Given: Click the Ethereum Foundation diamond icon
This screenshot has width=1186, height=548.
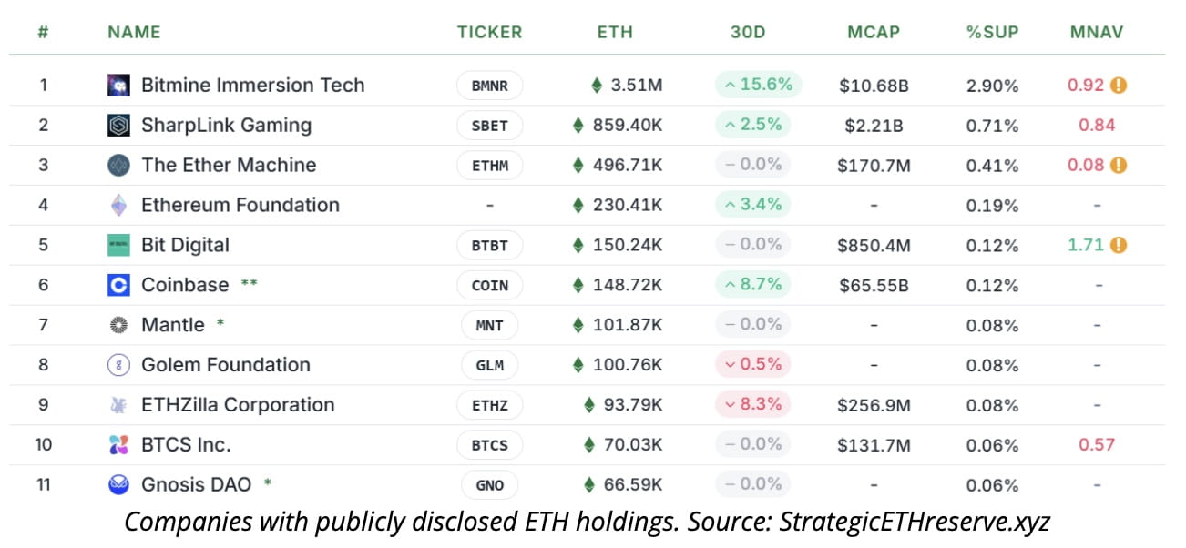Looking at the screenshot, I should [118, 206].
